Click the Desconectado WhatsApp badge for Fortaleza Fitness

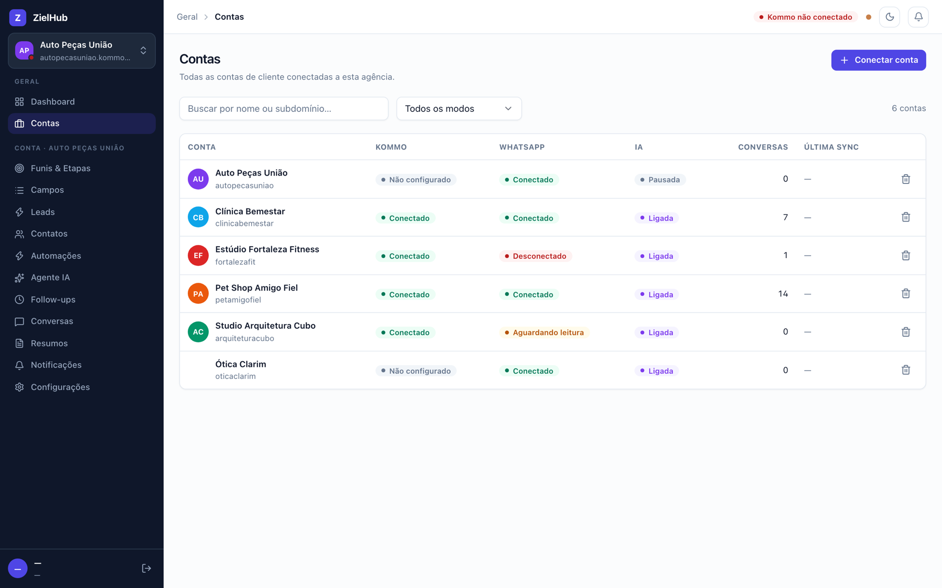tap(535, 256)
